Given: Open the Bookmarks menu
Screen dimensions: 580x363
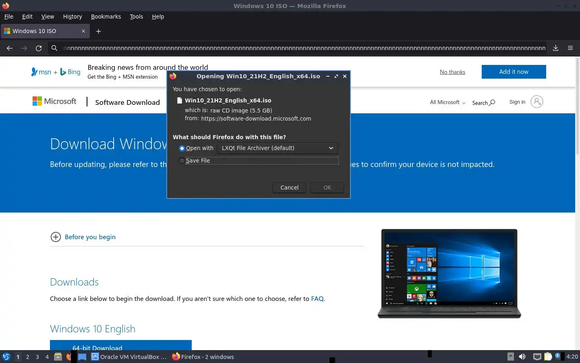Looking at the screenshot, I should coord(106,17).
